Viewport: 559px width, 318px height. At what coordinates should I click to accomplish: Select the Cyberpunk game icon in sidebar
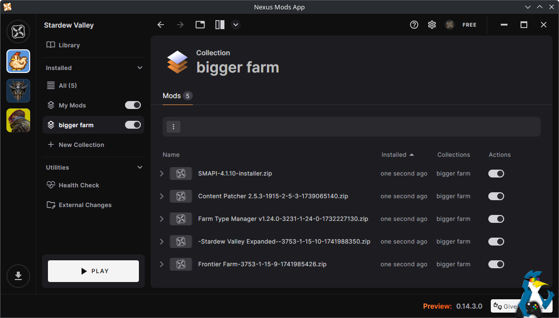click(18, 120)
